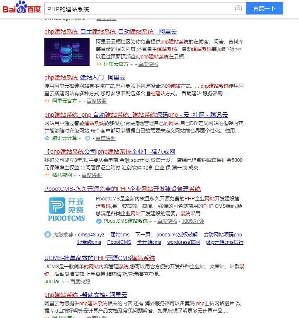Viewport: 299px width, 318px height.
Task: Click the 百度一下 search button
Action: click(x=264, y=8)
